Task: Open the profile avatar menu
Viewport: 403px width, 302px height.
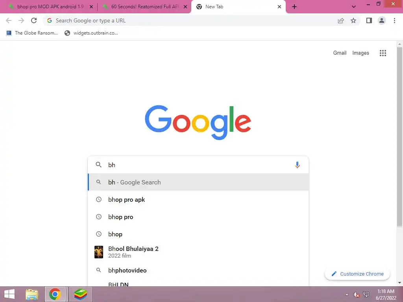Action: point(382,20)
